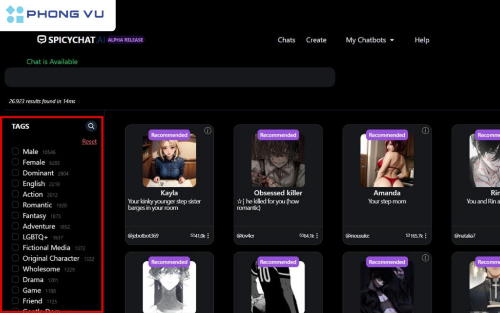The width and height of the screenshot is (500, 313).
Task: Toggle the Wholesome tag checkbox
Action: point(16,269)
